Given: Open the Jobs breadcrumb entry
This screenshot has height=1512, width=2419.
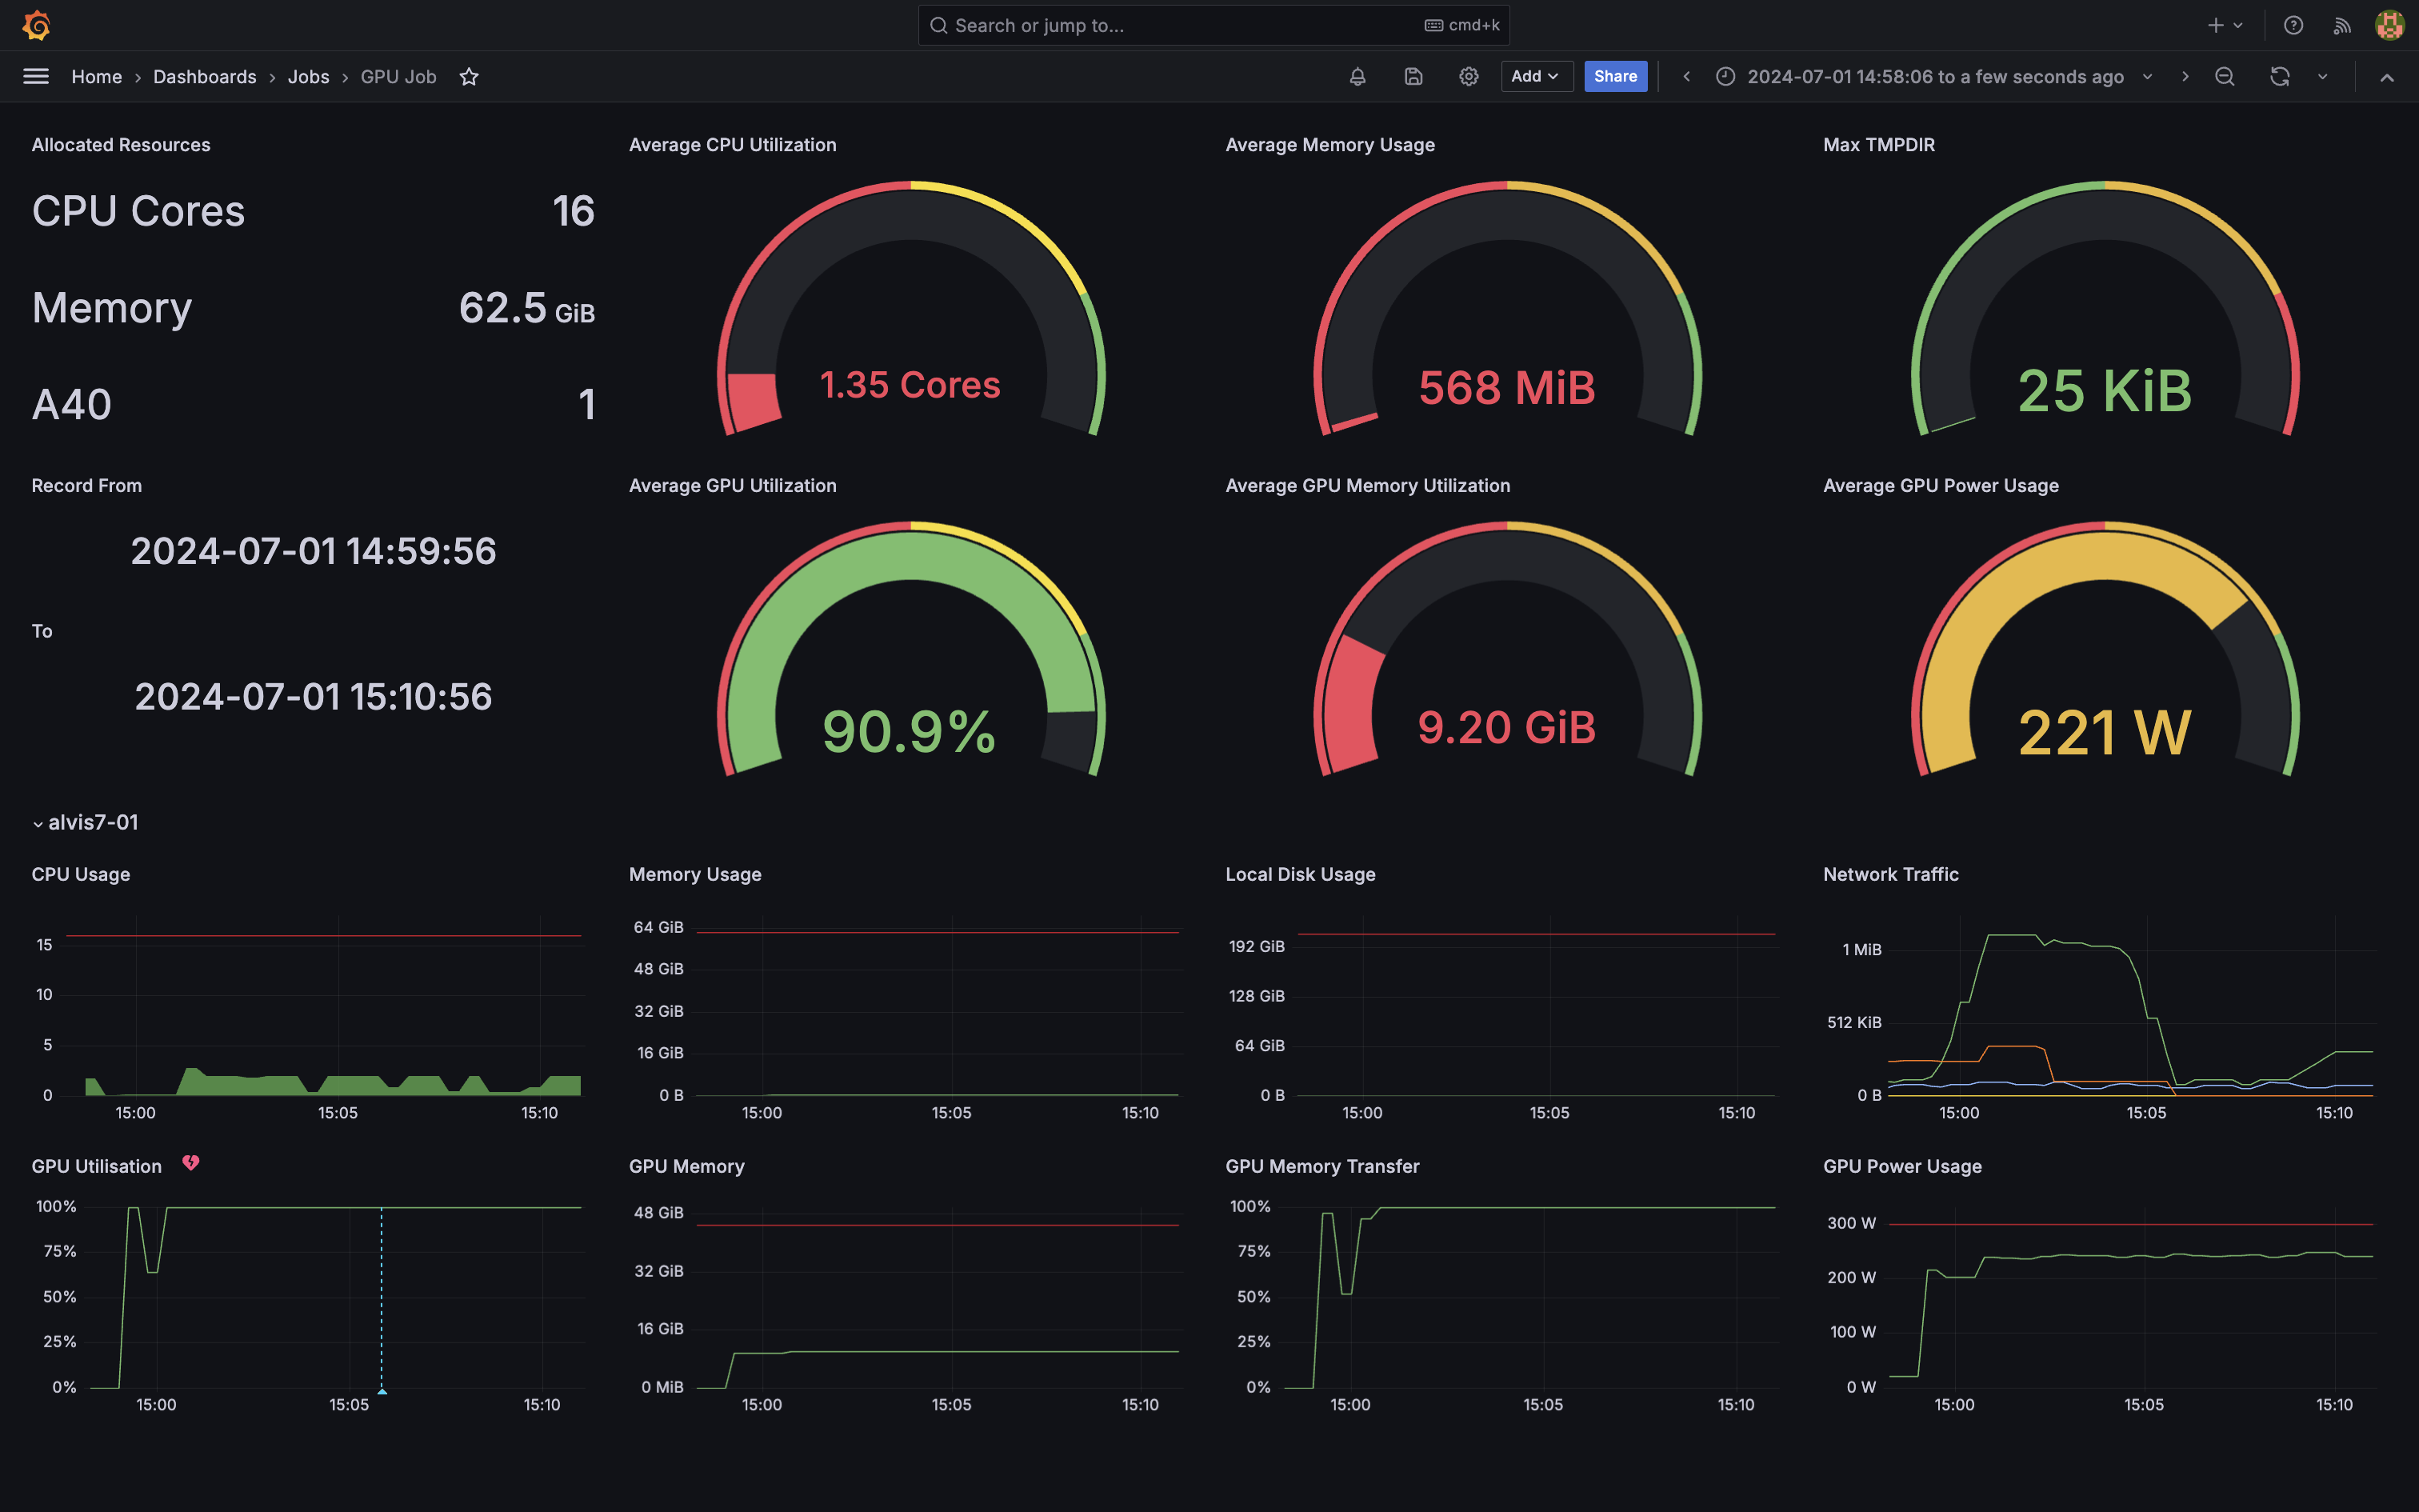Looking at the screenshot, I should tap(308, 76).
